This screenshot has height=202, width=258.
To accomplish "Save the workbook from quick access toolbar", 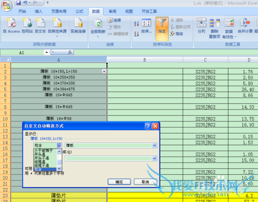I will pos(18,3).
